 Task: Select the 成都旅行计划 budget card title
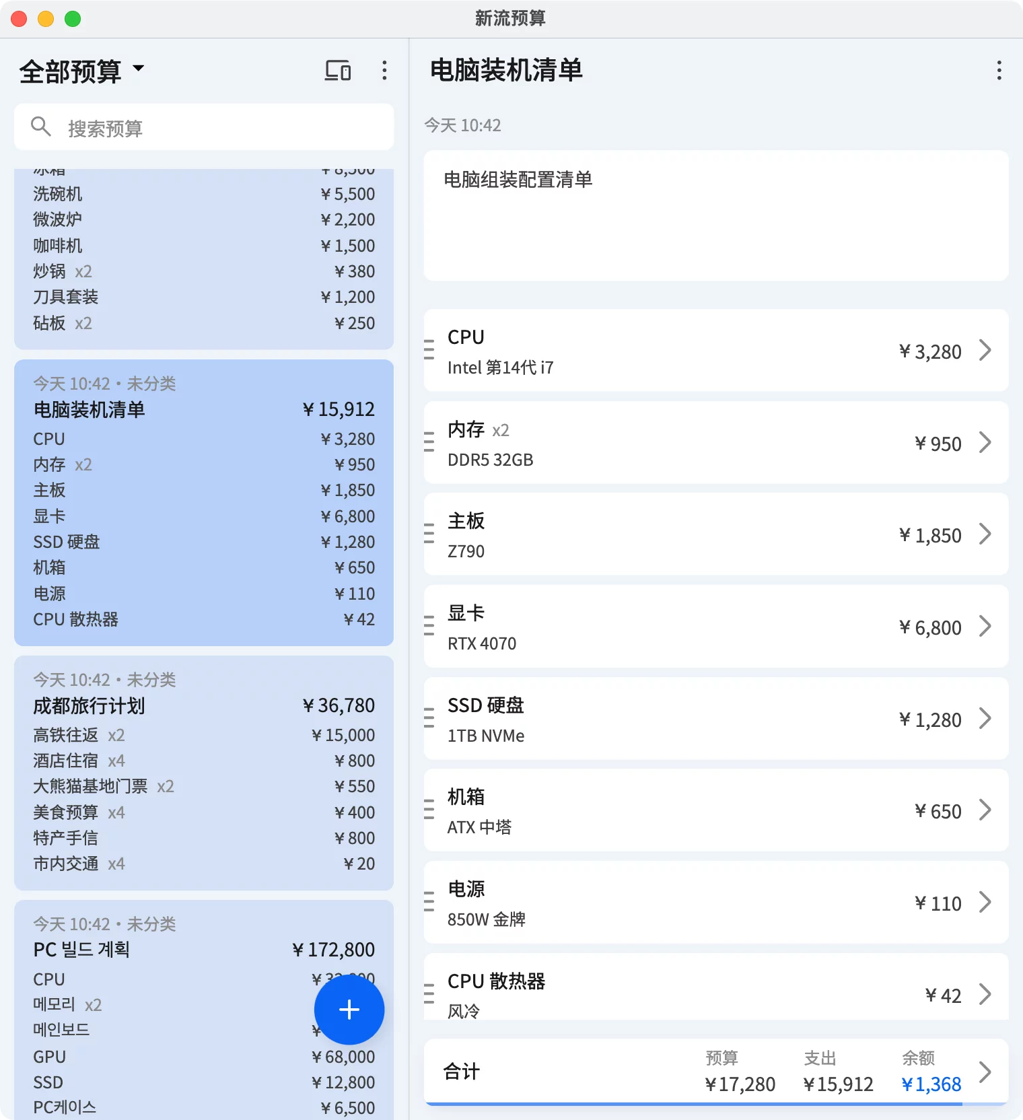tap(89, 706)
